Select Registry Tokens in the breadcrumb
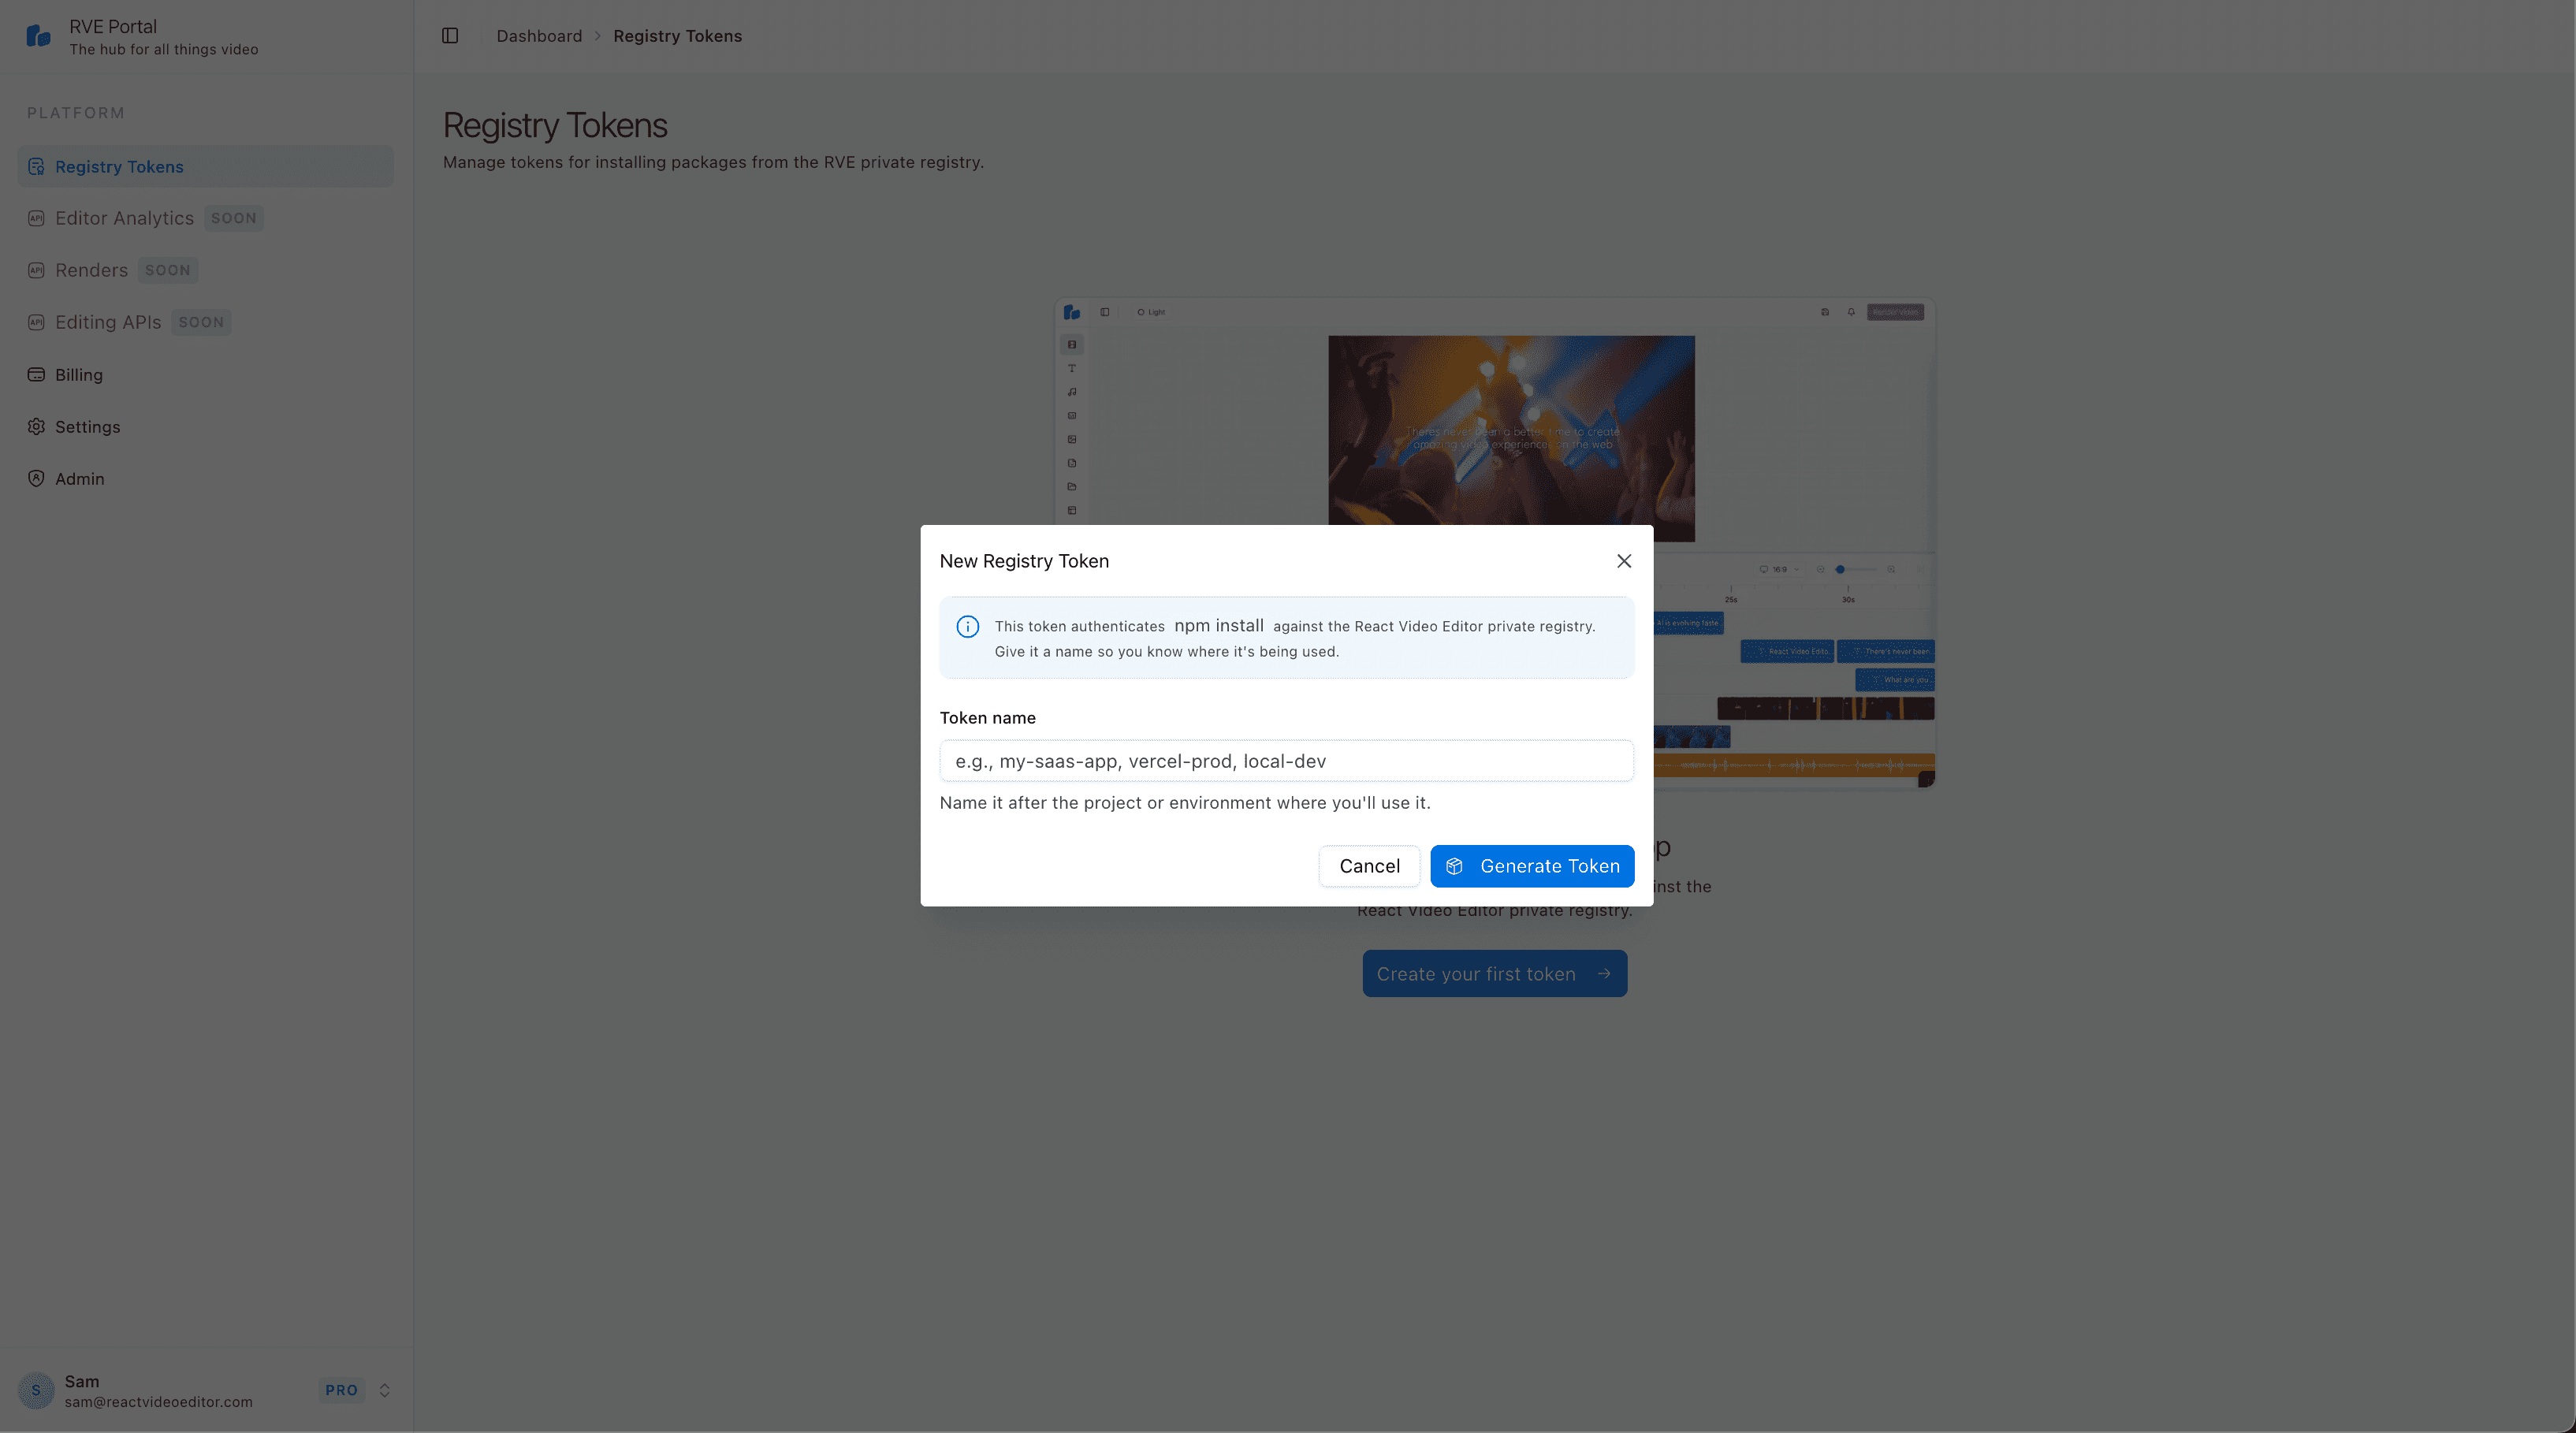 tap(677, 35)
